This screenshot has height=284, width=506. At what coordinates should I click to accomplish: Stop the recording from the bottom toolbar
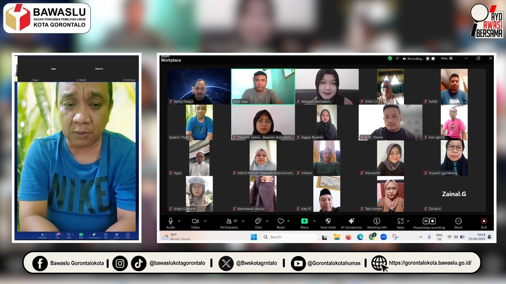pos(432,221)
